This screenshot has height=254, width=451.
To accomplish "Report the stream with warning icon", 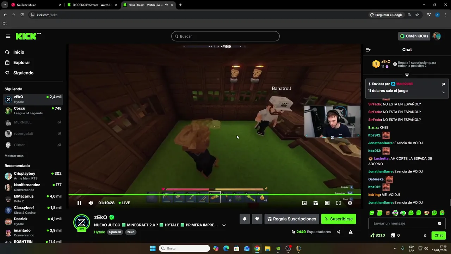I will tap(351, 232).
